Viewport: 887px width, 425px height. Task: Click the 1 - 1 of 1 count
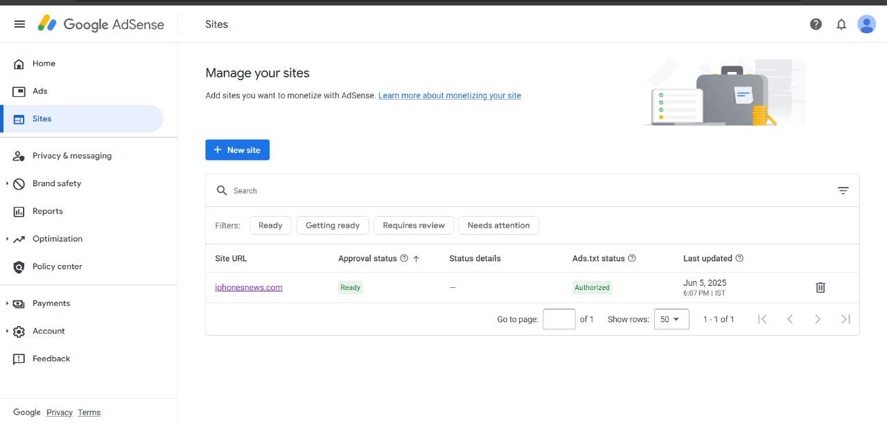[719, 319]
